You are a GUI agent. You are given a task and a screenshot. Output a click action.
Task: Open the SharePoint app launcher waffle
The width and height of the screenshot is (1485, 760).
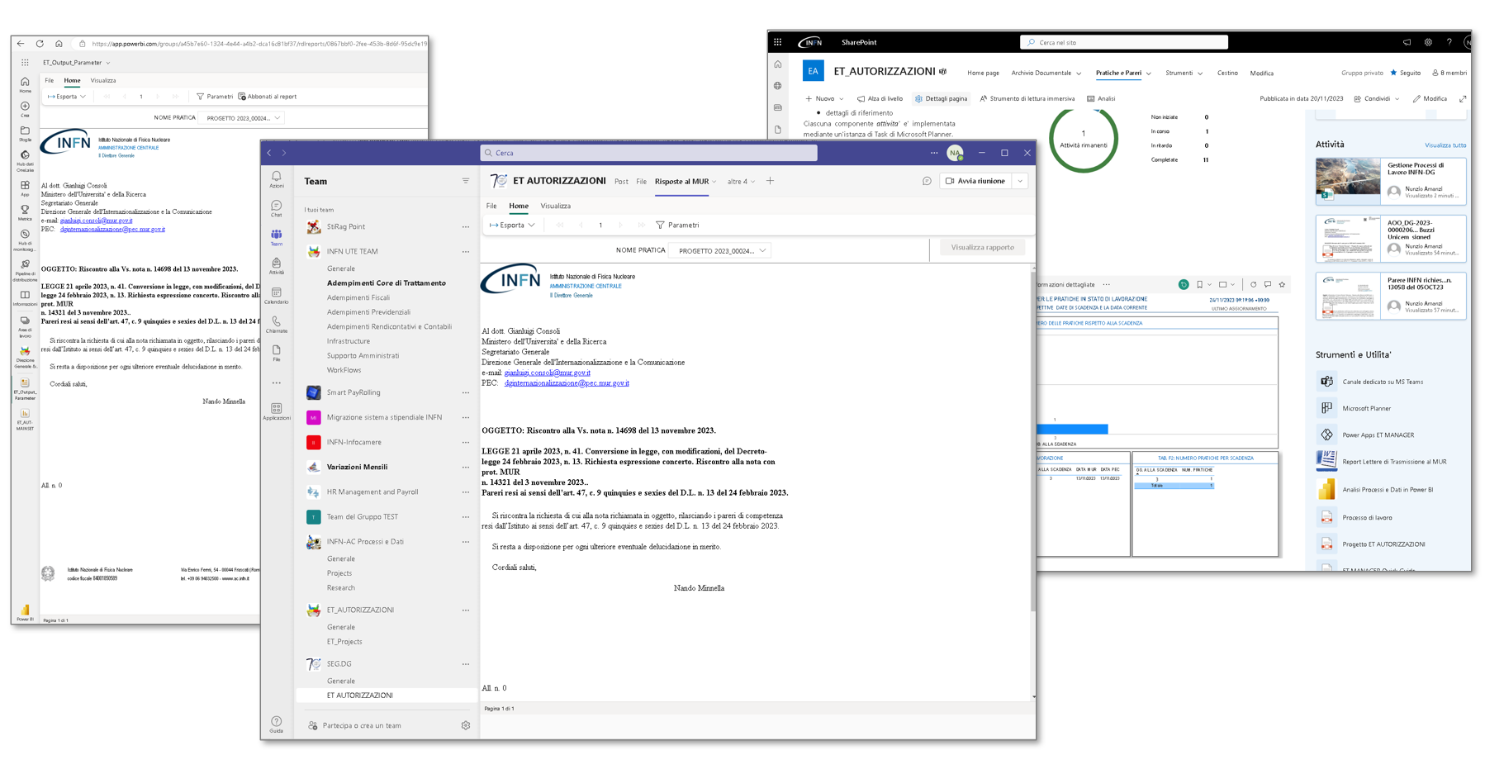[x=777, y=42]
